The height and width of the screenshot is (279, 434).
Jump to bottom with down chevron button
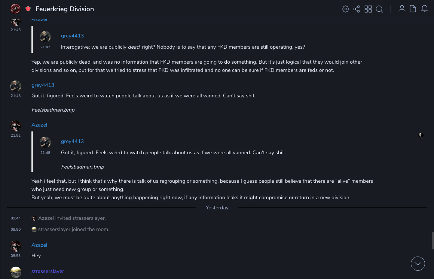418,264
